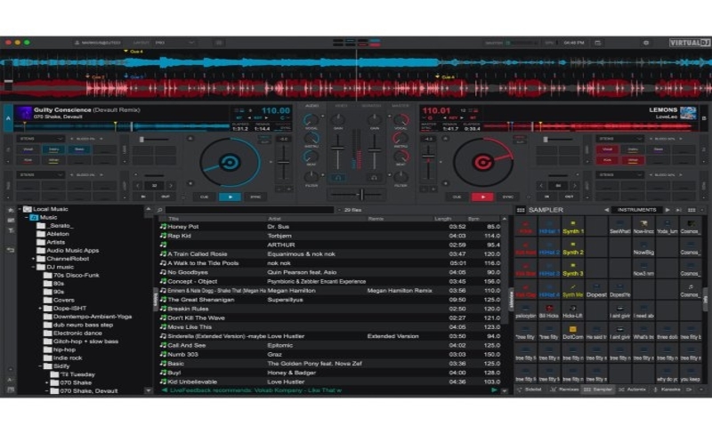Open the layout PRO dropdown in the top bar

click(174, 43)
